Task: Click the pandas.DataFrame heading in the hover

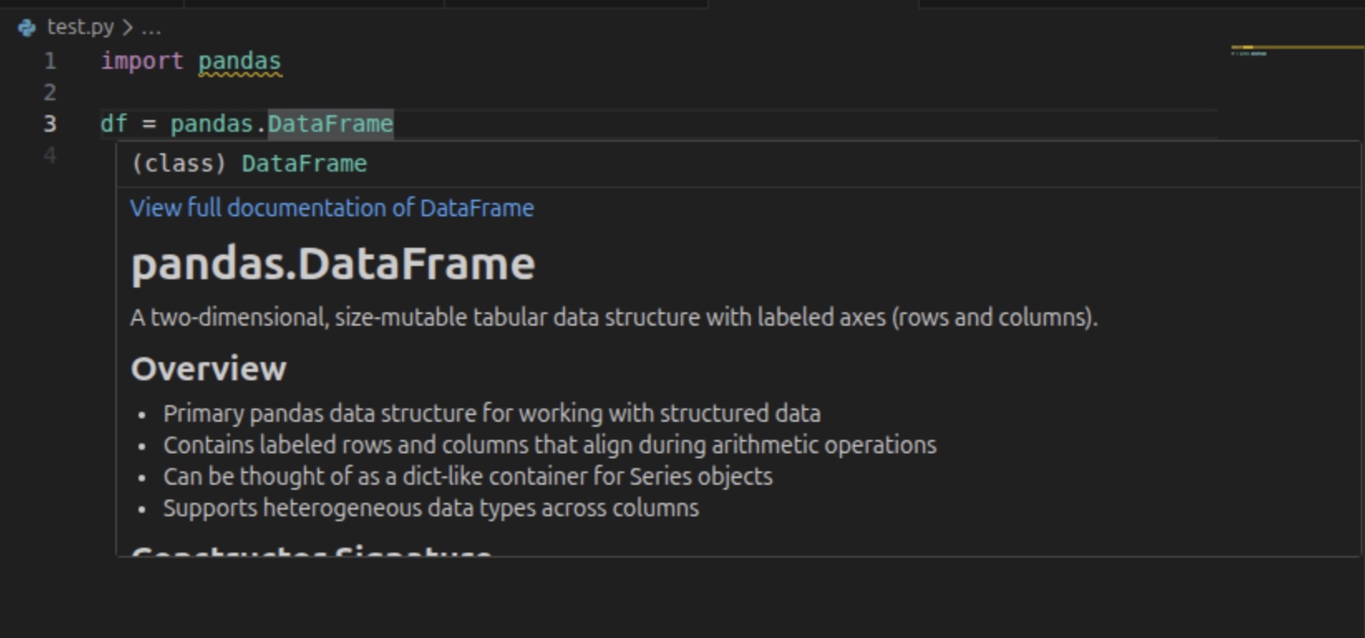Action: [x=333, y=264]
